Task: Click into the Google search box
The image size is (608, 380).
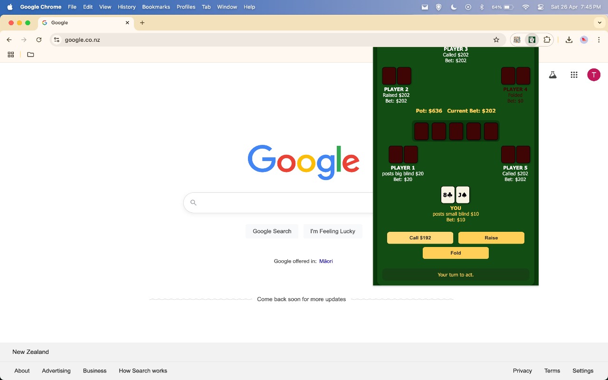Action: point(278,203)
